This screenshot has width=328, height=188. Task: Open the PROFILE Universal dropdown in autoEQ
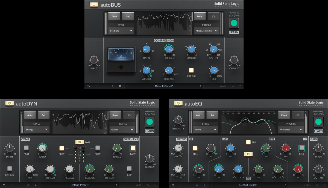coord(291,130)
